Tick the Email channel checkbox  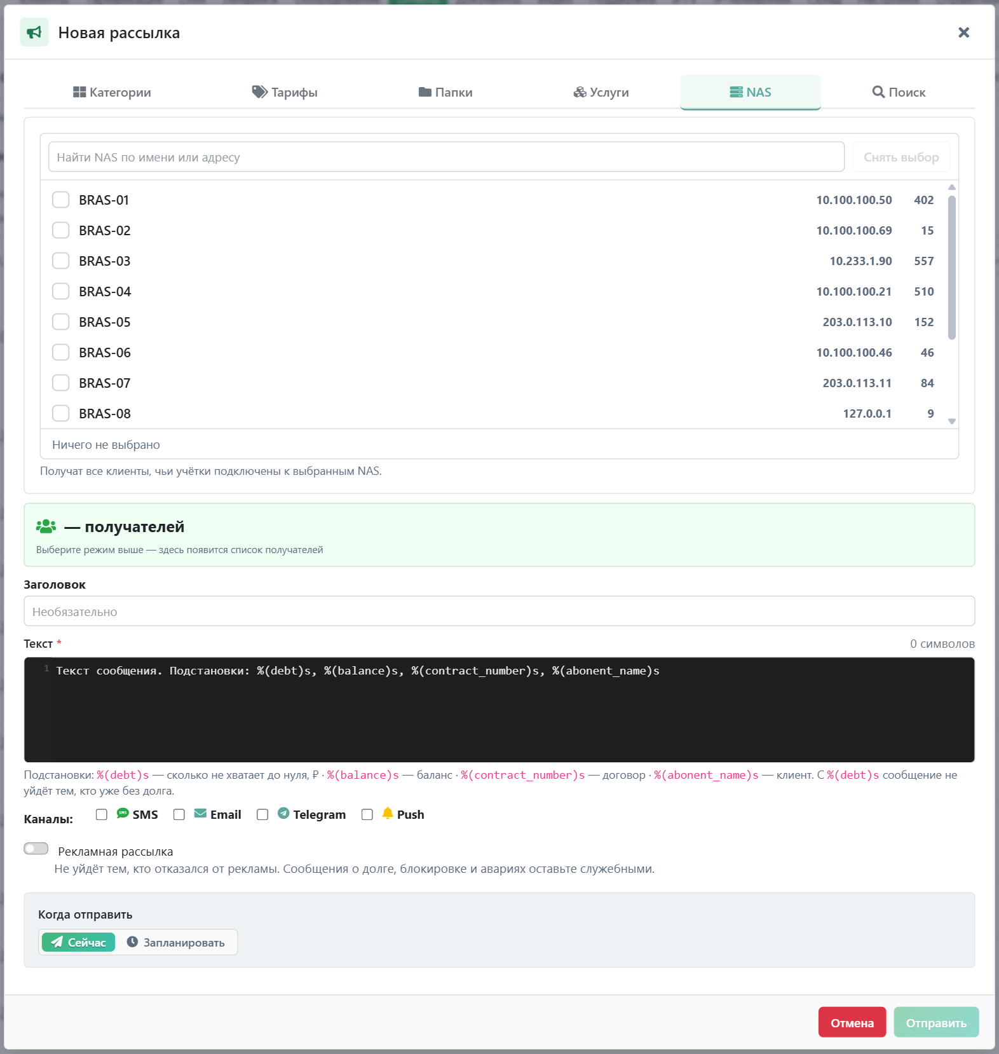(x=179, y=814)
